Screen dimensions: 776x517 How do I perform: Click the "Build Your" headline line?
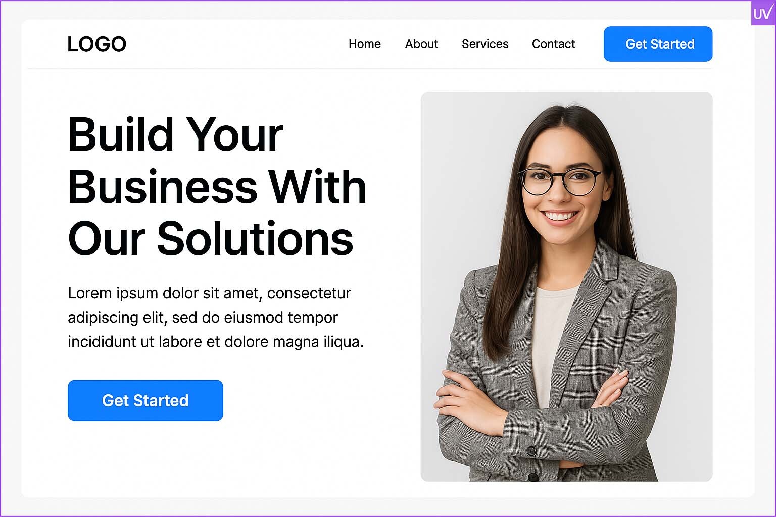tap(175, 135)
